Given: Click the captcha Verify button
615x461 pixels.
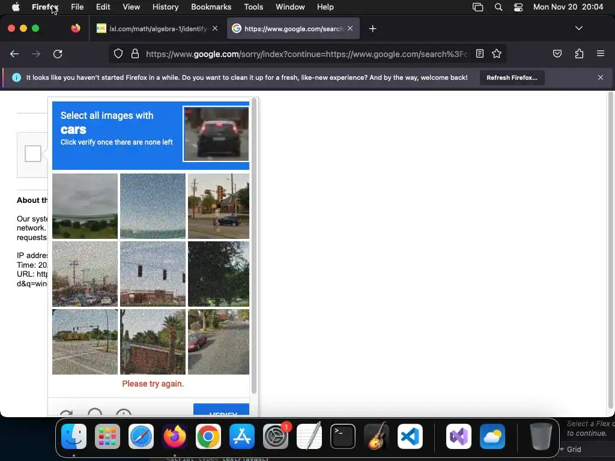Looking at the screenshot, I should [221, 409].
